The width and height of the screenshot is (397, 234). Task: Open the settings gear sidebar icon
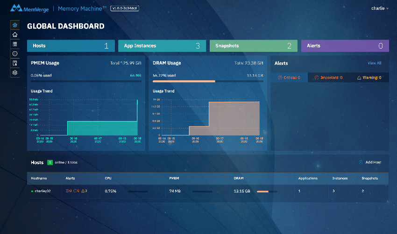point(15,73)
